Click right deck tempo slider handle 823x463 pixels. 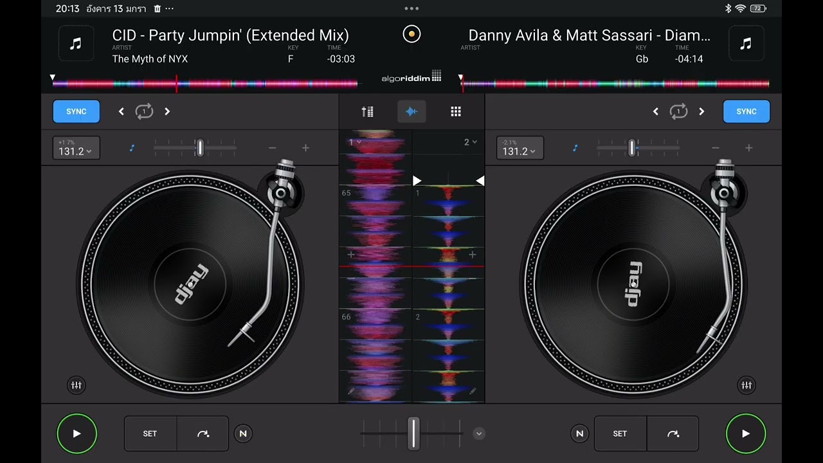[x=632, y=148]
